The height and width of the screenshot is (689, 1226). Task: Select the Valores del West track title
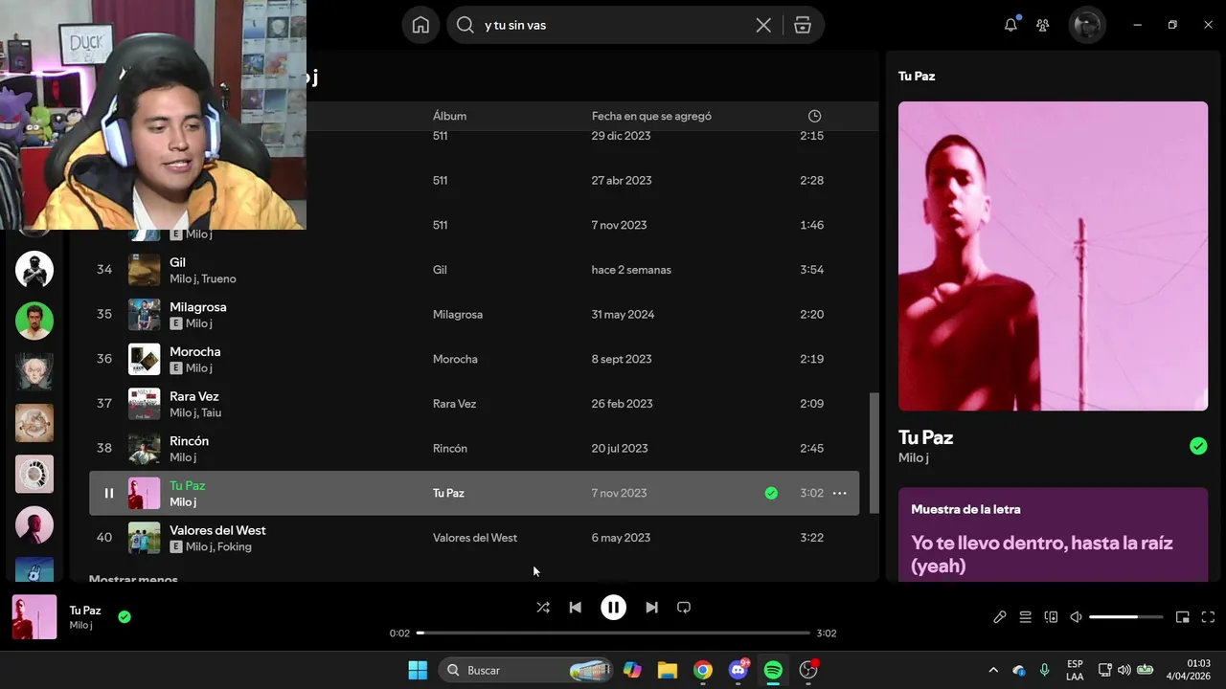(217, 530)
